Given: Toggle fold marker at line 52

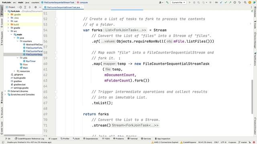Looking at the screenshot, I should point(56,19).
